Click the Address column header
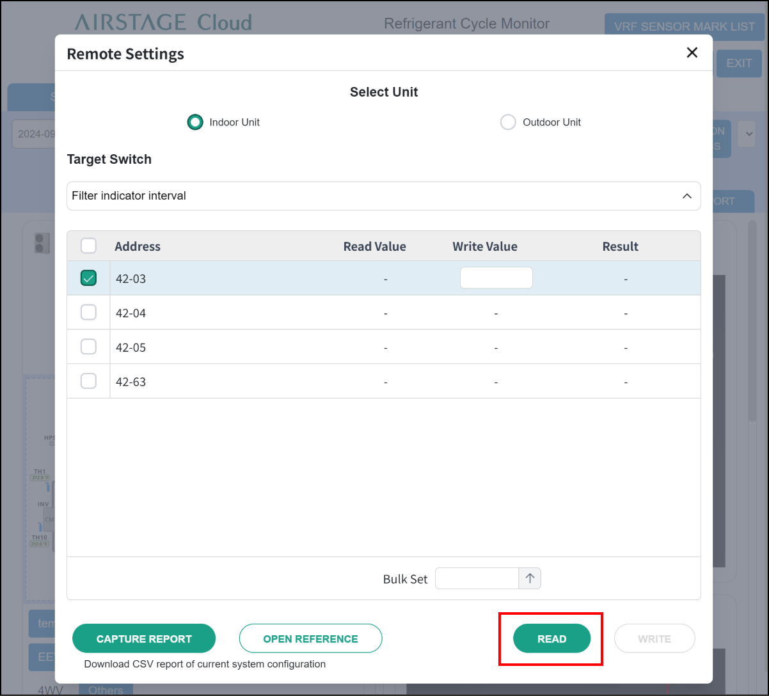 (x=138, y=246)
